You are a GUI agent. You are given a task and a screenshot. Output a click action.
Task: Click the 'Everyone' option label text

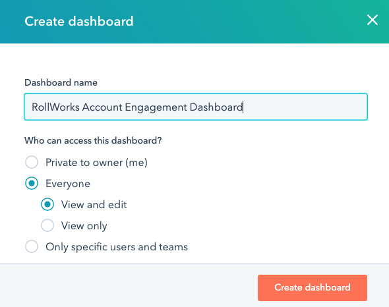pyautogui.click(x=68, y=184)
